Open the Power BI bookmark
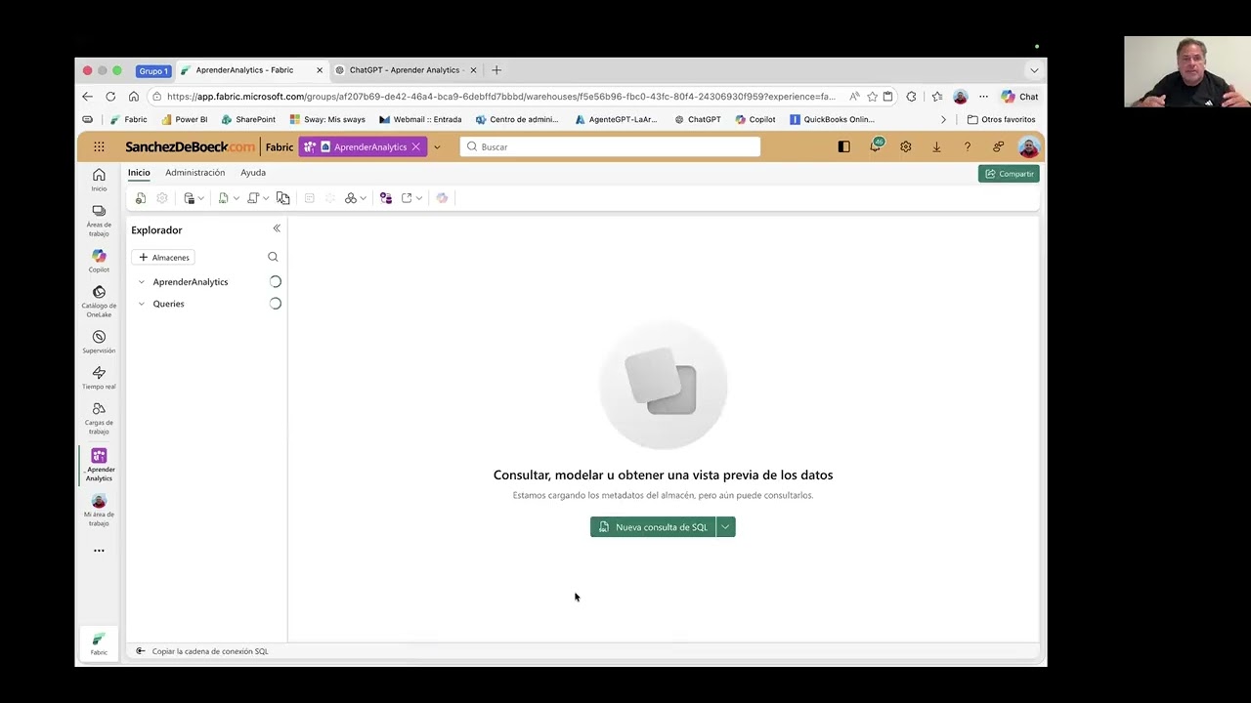The height and width of the screenshot is (703, 1251). (184, 119)
